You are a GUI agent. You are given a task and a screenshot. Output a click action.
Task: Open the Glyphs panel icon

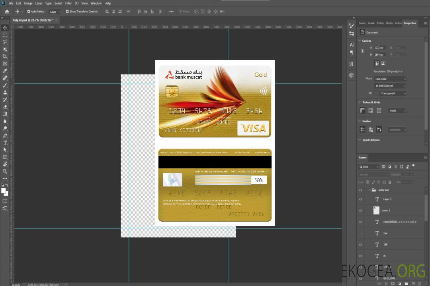point(352,64)
